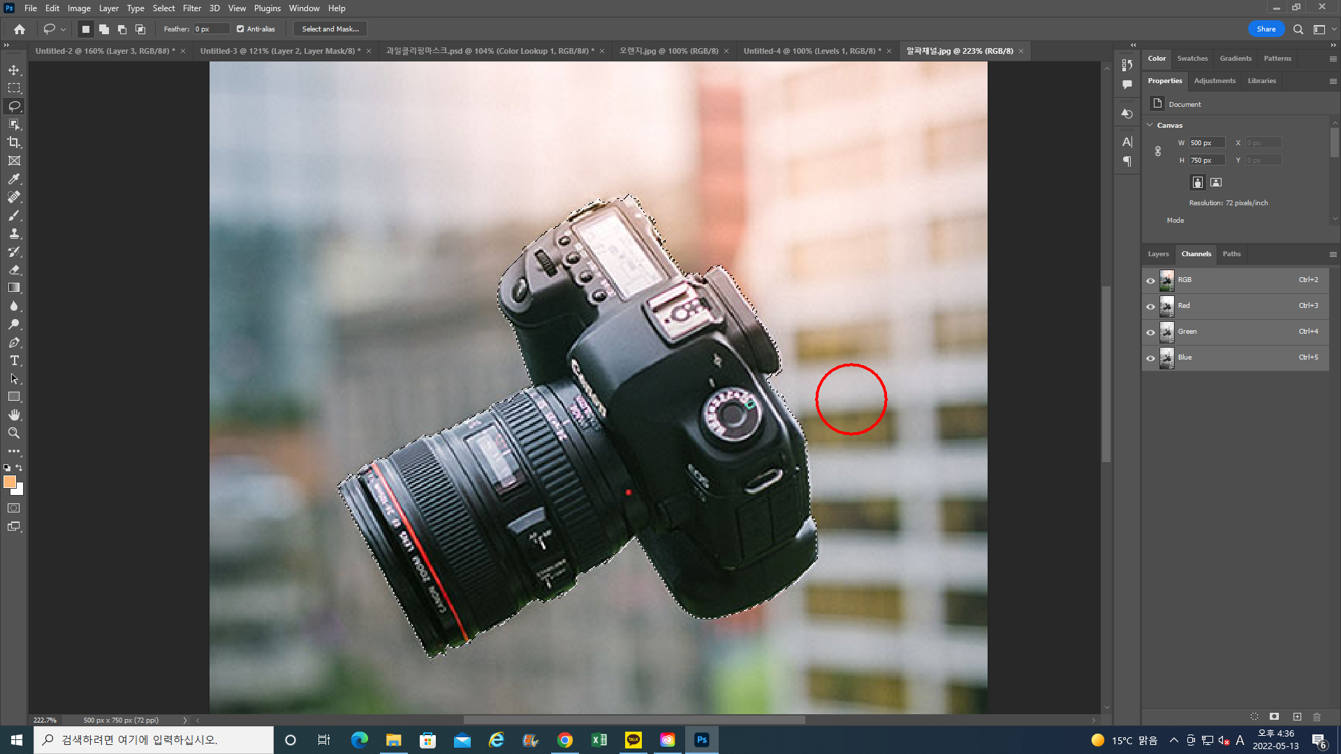Viewport: 1341px width, 754px height.
Task: Open the Filter menu
Action: 191,8
